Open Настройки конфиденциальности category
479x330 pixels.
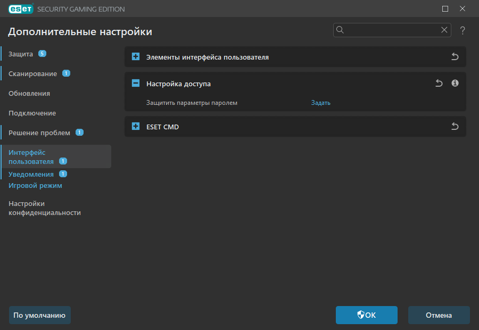pyautogui.click(x=45, y=208)
